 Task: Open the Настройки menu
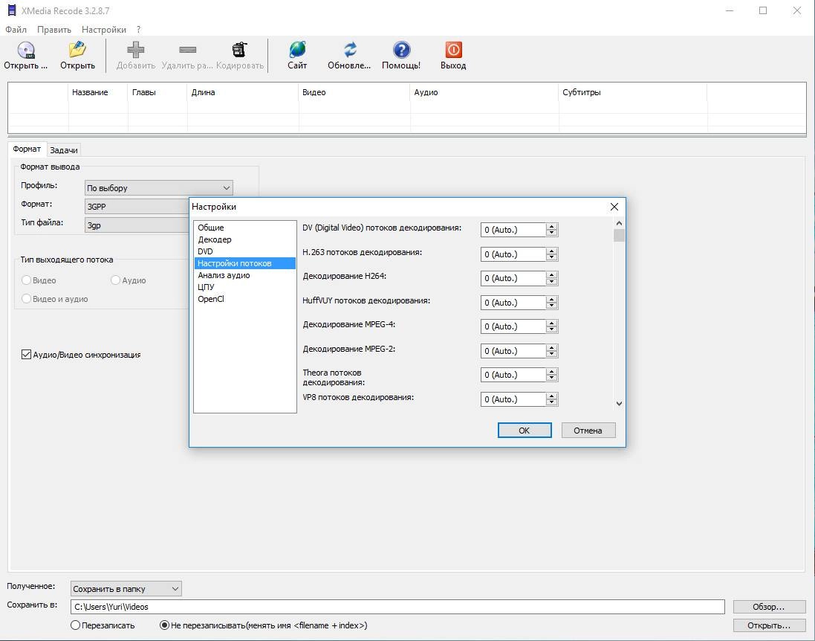pyautogui.click(x=104, y=30)
